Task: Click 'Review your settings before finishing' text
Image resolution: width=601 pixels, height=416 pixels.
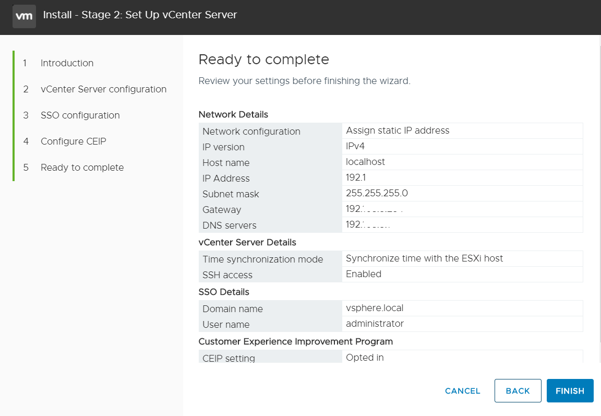Action: (304, 81)
